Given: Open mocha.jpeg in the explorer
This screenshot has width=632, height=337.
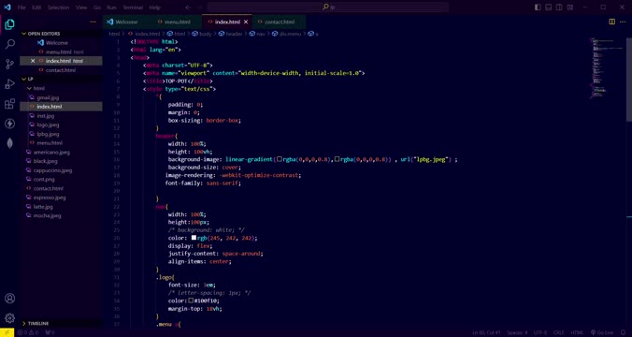Looking at the screenshot, I should coord(47,215).
